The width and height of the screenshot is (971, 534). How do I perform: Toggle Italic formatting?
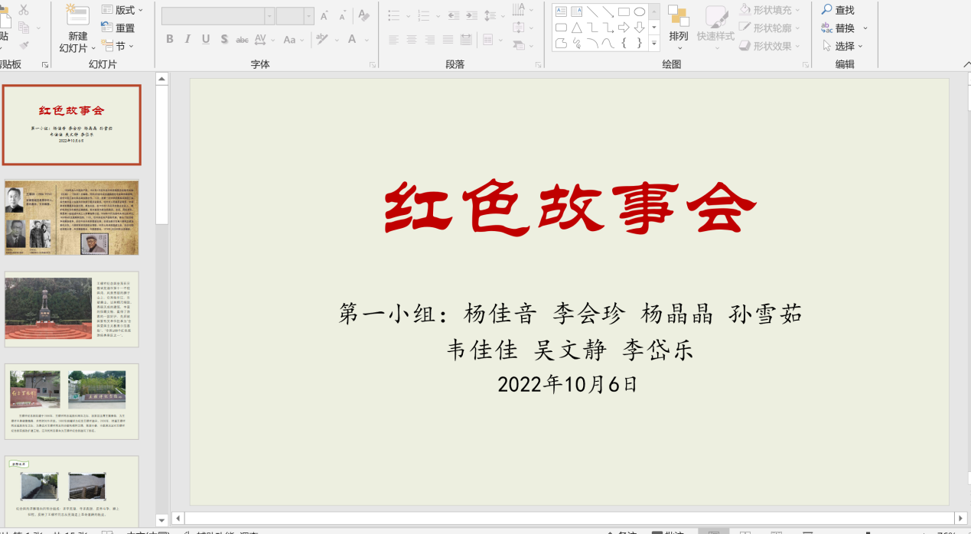[187, 40]
